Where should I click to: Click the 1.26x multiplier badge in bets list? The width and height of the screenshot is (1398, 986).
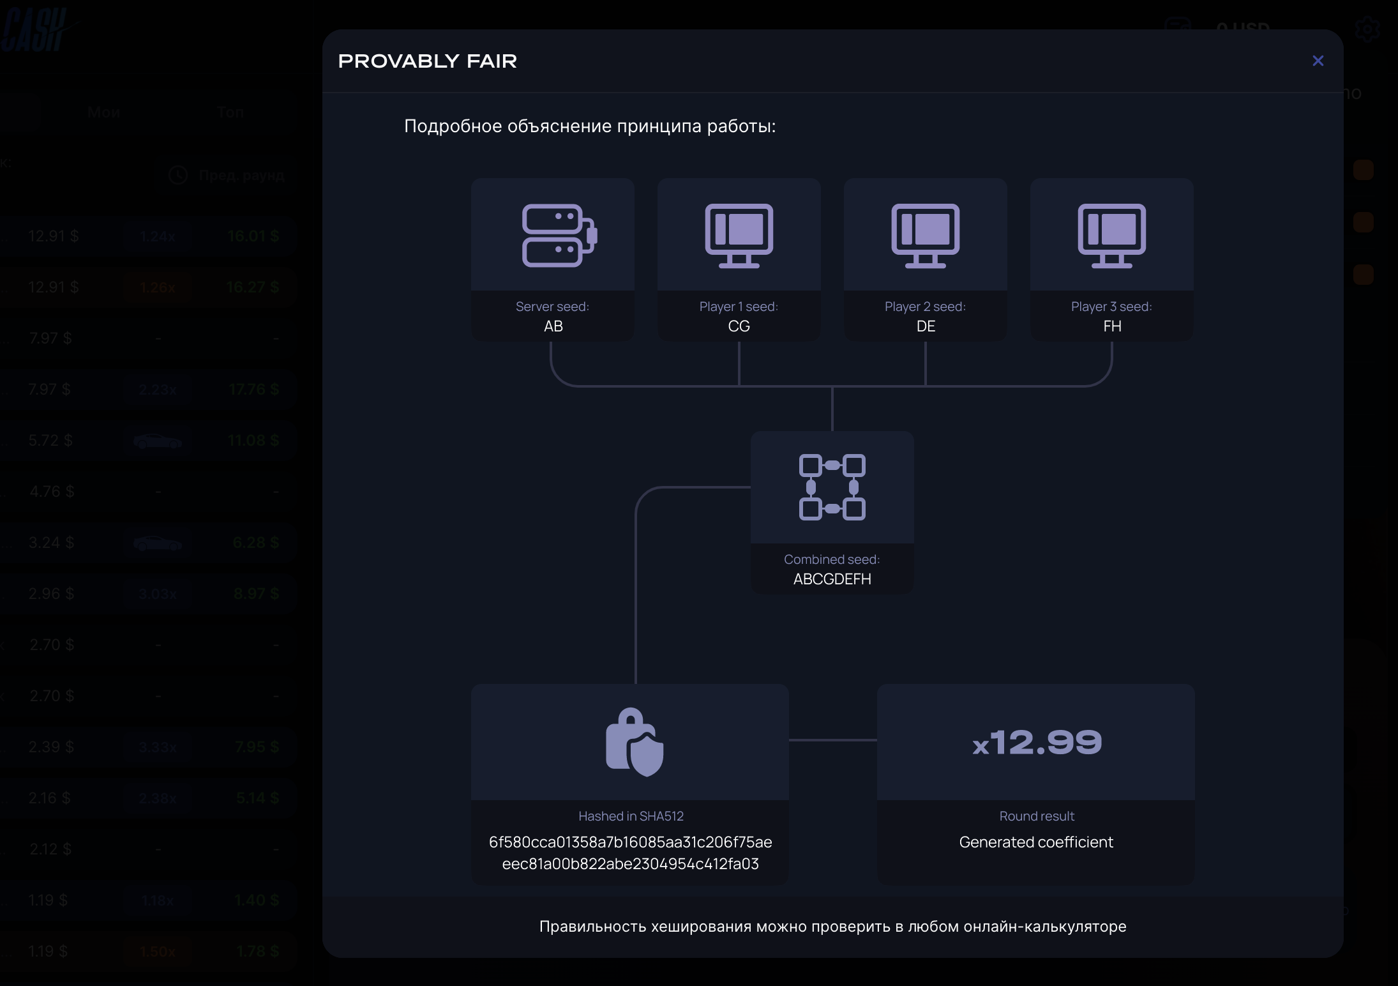click(x=158, y=287)
